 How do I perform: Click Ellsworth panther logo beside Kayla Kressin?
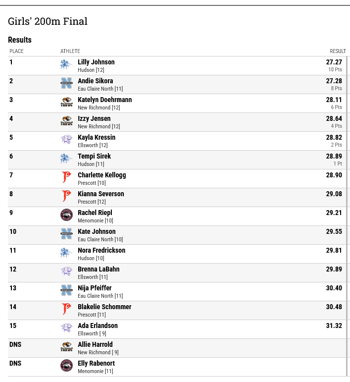coord(66,140)
